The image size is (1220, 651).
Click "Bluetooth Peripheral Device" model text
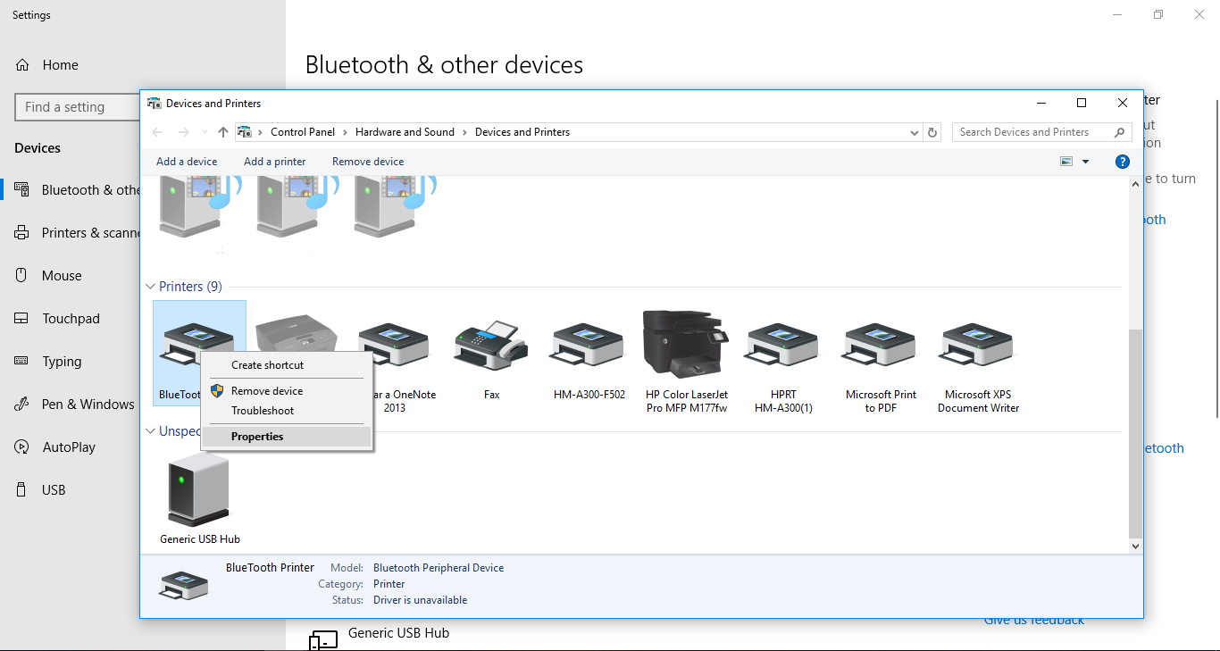[x=439, y=568]
